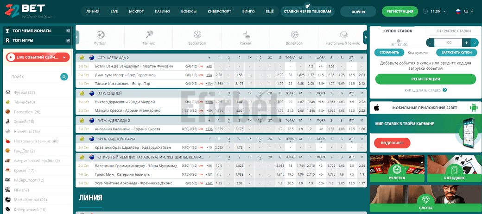Open the Линия menu item

point(93,12)
